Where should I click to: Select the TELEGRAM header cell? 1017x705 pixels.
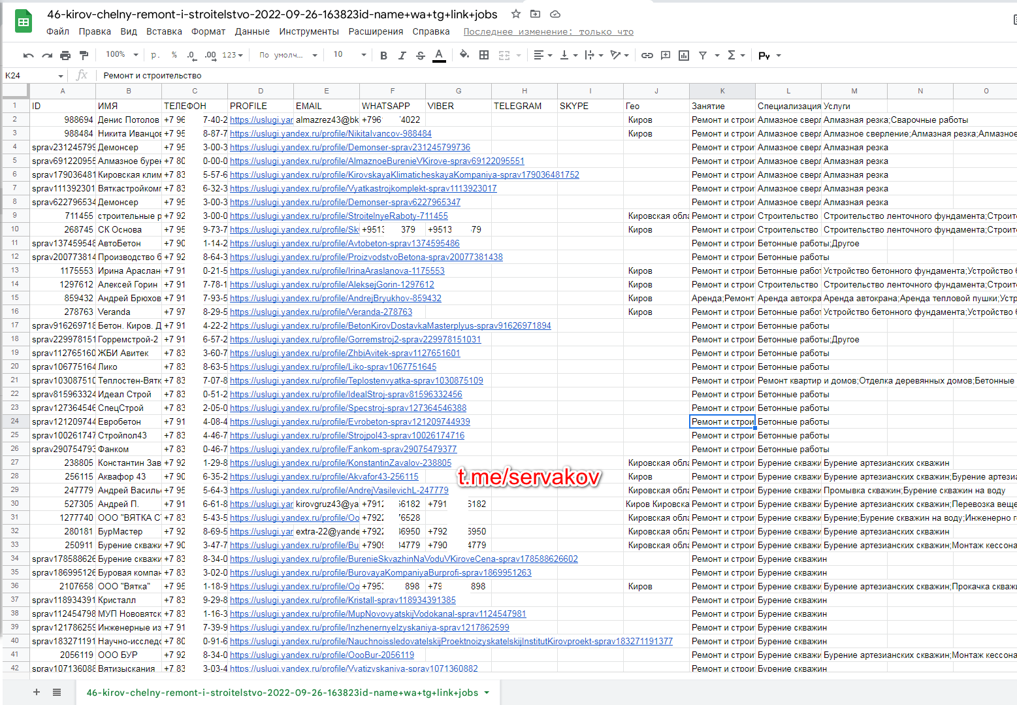tap(524, 106)
